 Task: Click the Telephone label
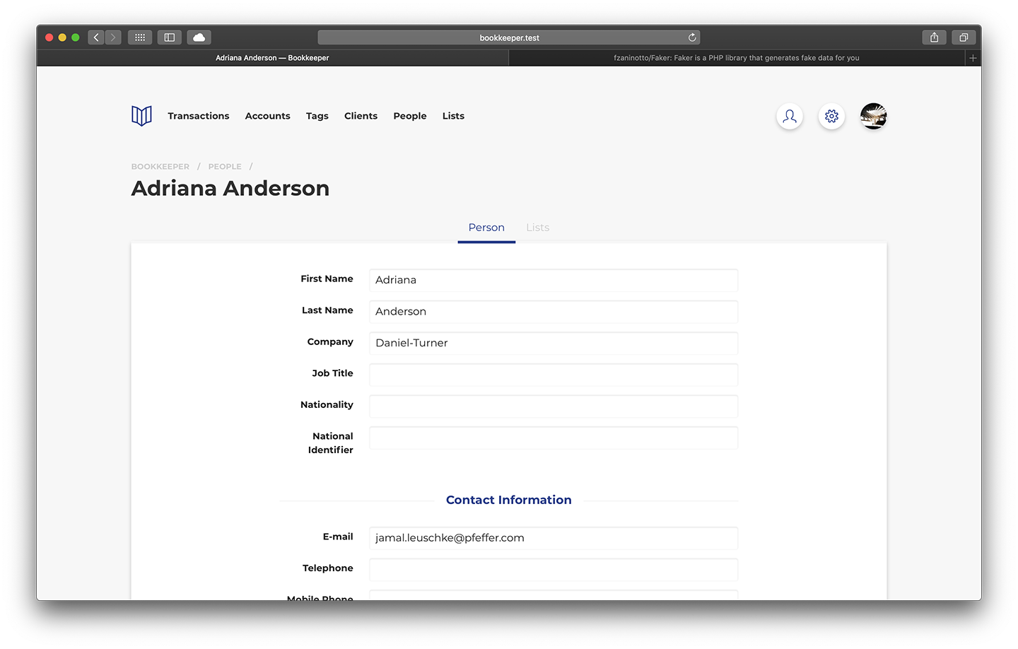click(328, 568)
